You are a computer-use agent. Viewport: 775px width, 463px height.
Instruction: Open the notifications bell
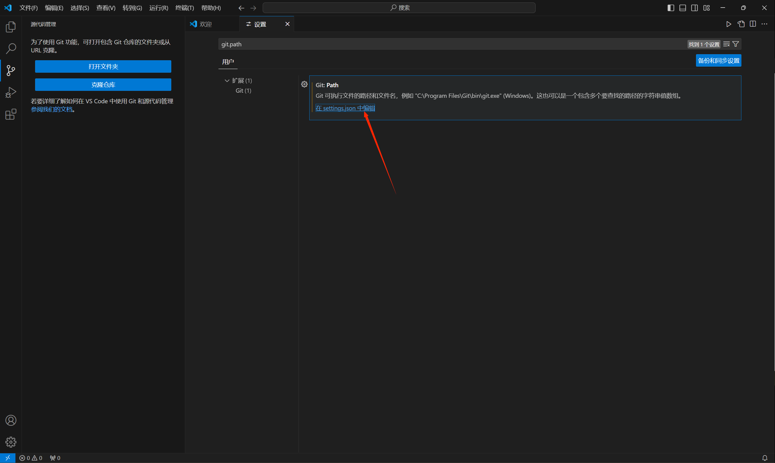tap(765, 458)
